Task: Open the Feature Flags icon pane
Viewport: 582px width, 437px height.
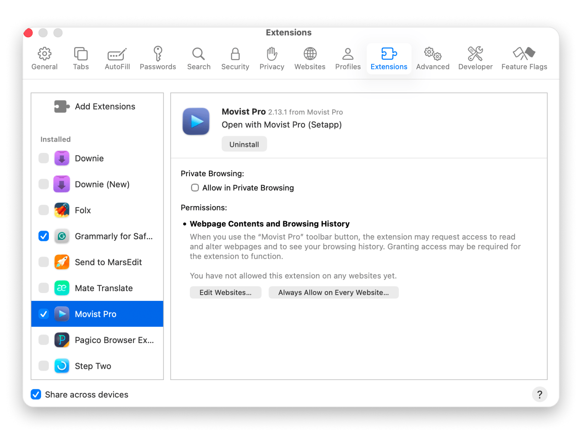Action: 524,54
